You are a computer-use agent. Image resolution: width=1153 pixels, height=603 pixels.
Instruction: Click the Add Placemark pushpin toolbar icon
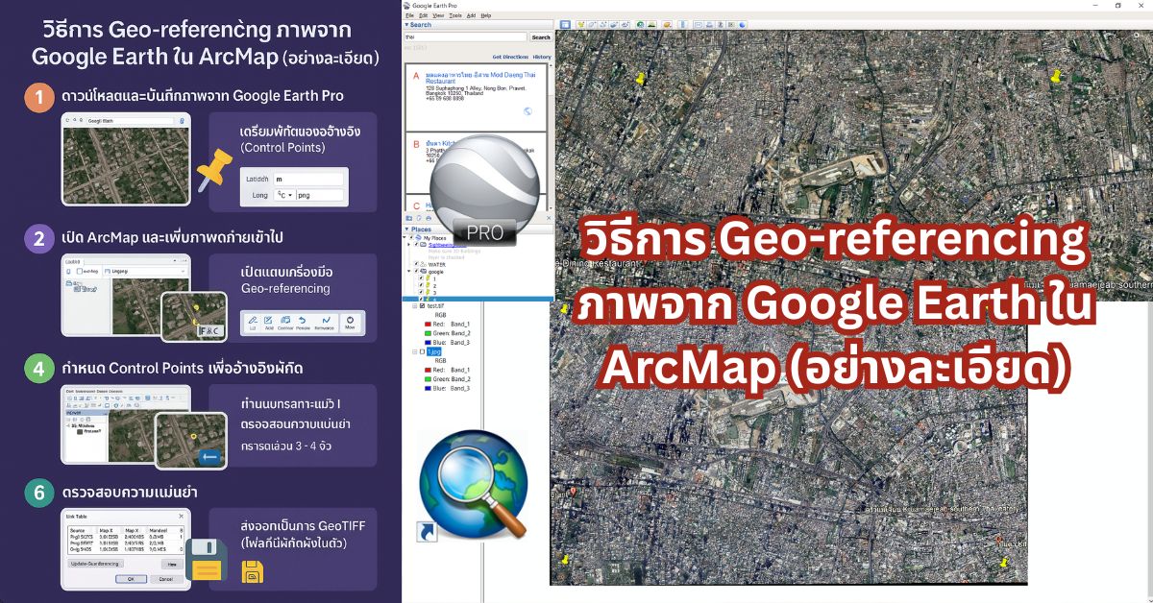tap(581, 24)
